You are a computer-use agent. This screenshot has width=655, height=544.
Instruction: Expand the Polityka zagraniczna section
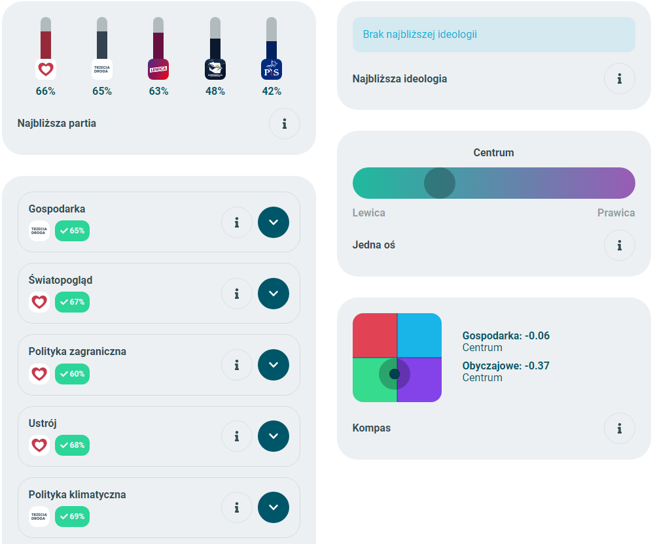click(274, 365)
